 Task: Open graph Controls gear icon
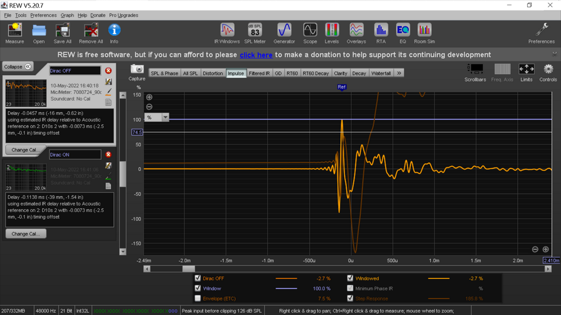coord(548,69)
